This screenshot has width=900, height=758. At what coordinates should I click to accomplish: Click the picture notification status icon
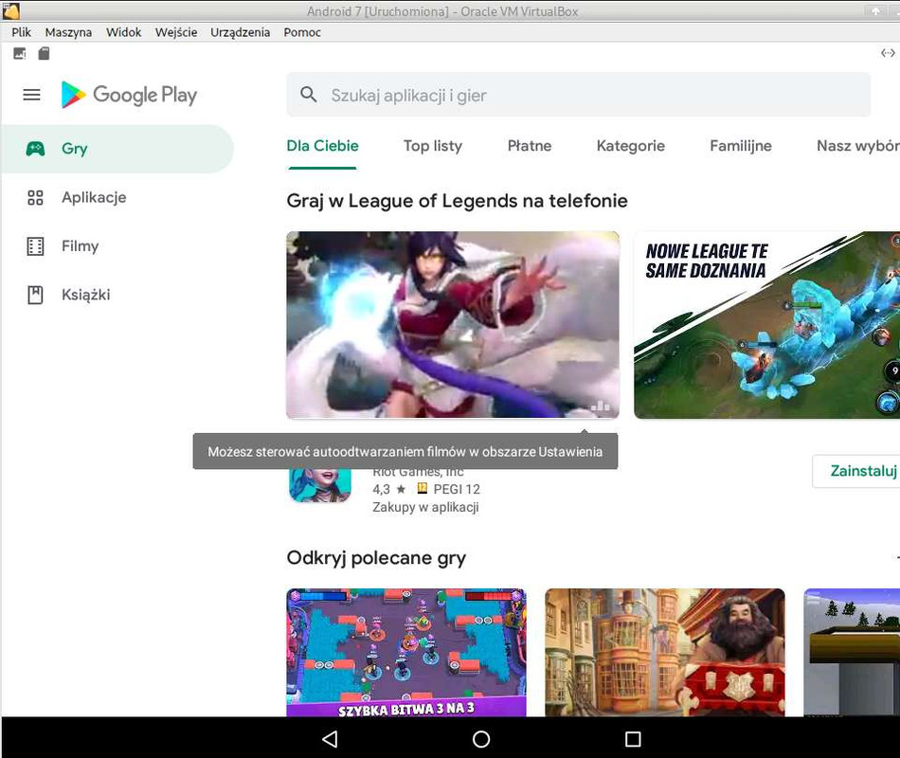(20, 53)
